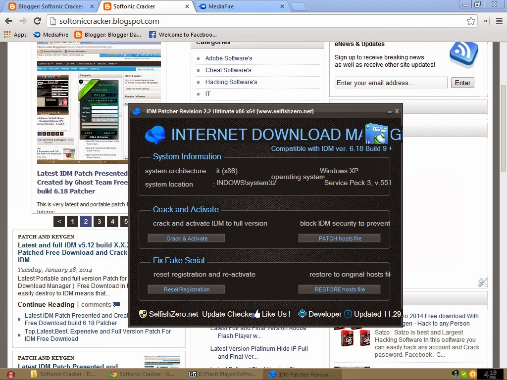This screenshot has height=380, width=507.
Task: Open Adobe Software's category
Action: [229, 58]
